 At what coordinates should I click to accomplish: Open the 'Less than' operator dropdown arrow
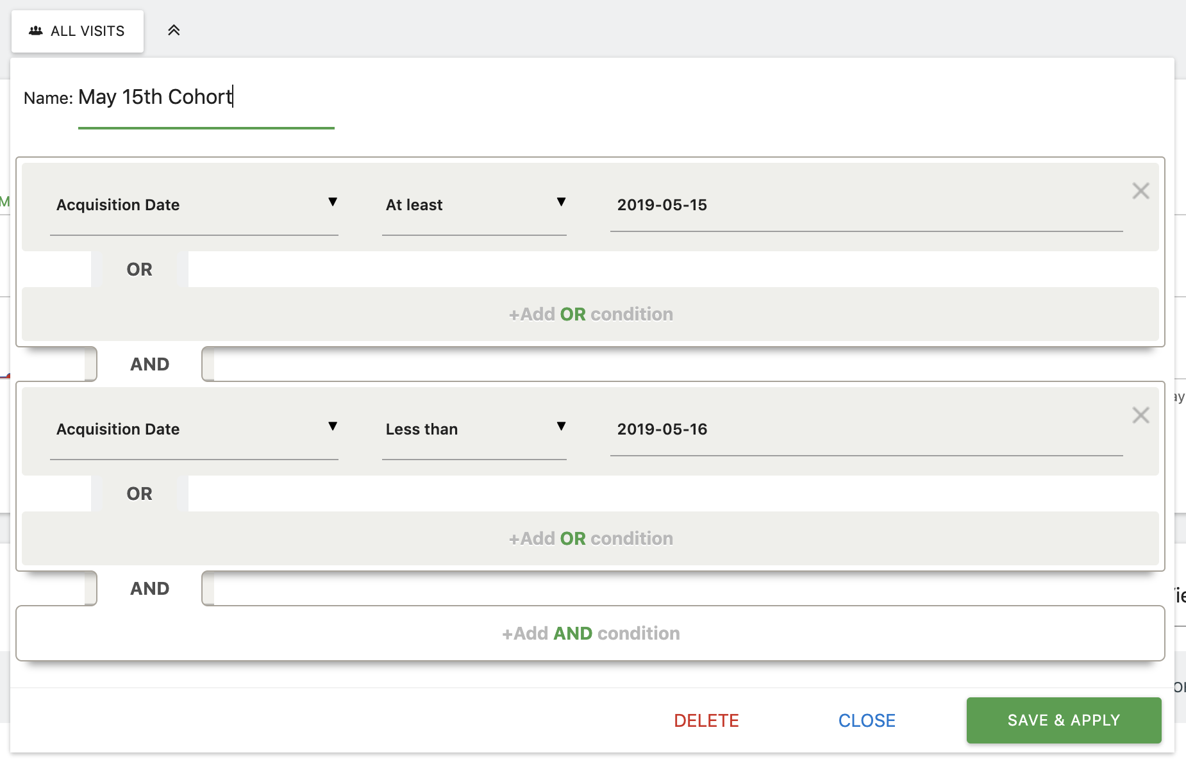click(561, 427)
